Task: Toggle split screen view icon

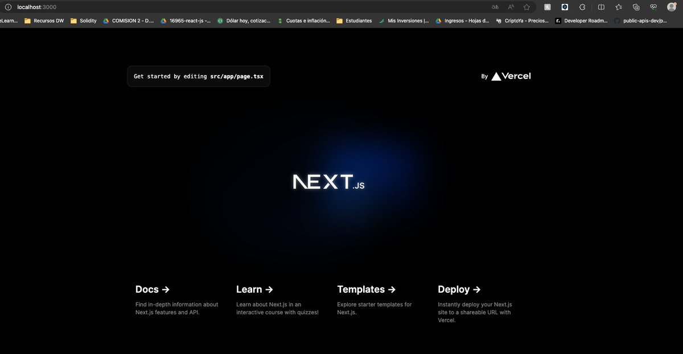Action: [601, 7]
